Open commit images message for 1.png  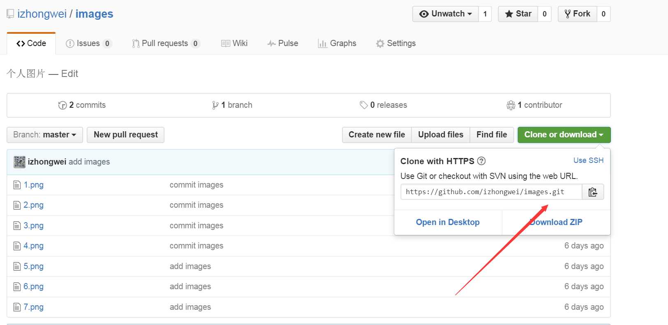pyautogui.click(x=196, y=185)
